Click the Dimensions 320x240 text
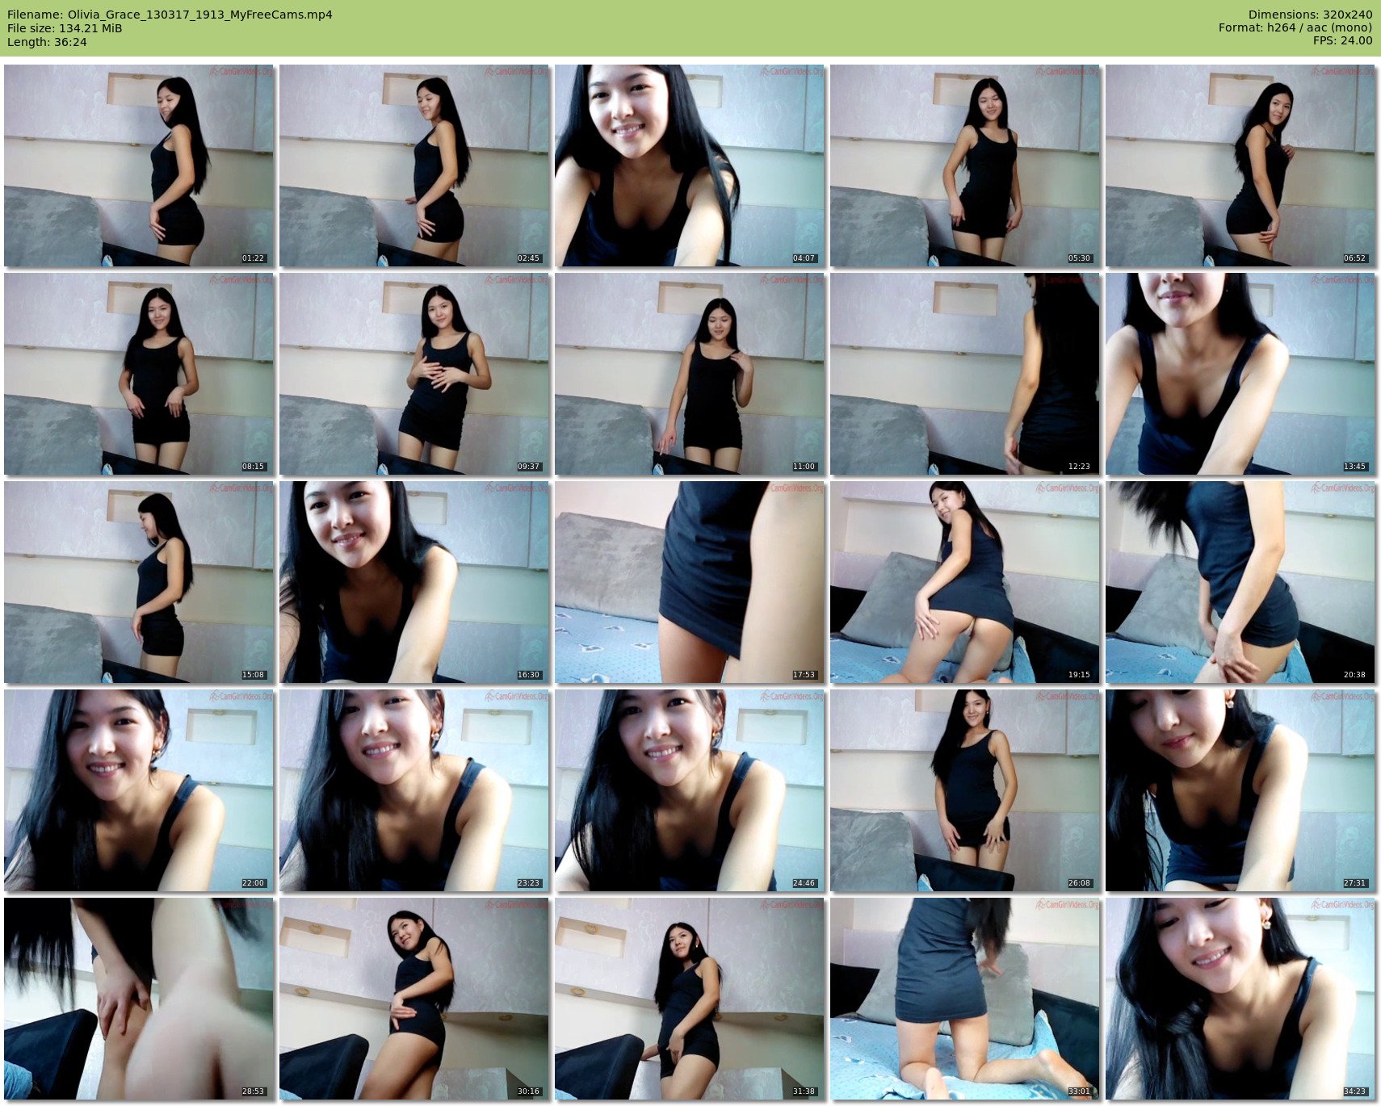 1310,15
